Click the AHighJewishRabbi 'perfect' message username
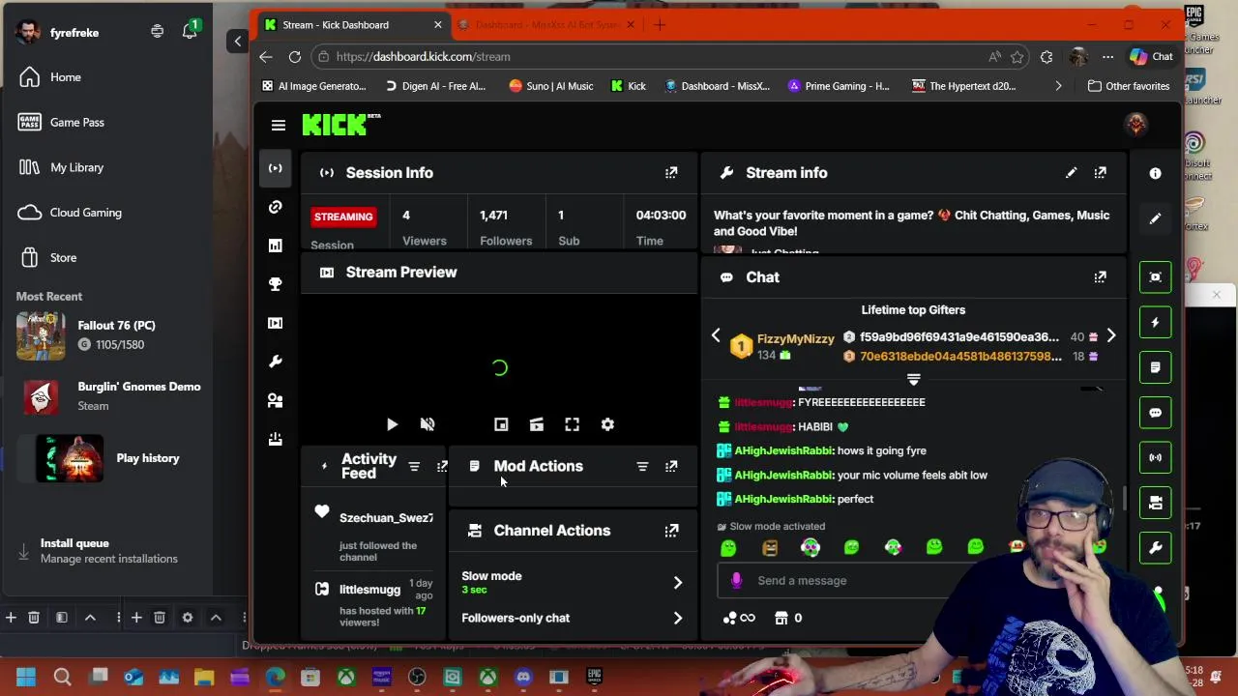Screen dimensions: 1238x696 (783, 499)
